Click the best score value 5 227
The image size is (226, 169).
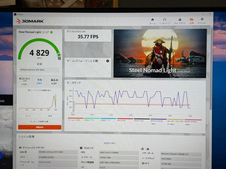coord(54,83)
